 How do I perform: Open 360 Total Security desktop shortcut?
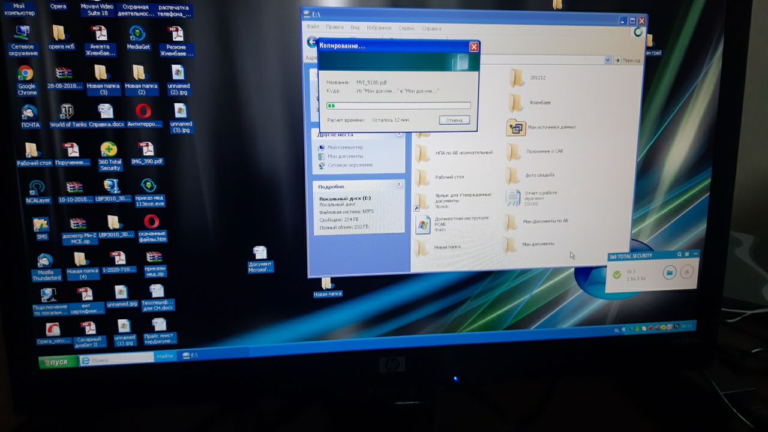110,157
